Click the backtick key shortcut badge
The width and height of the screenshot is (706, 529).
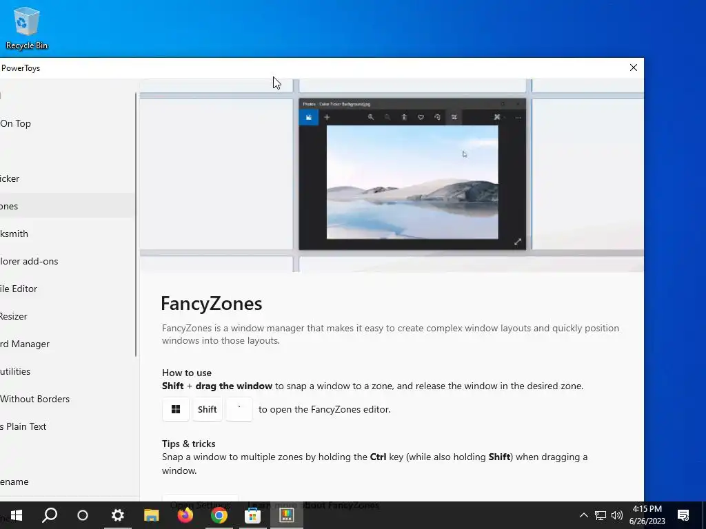coord(239,409)
